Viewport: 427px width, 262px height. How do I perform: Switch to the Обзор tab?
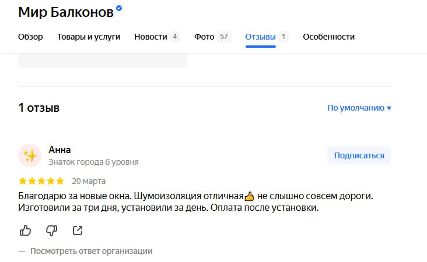pyautogui.click(x=30, y=37)
